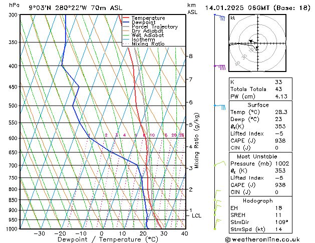Click the EH value 18
The image size is (315, 243).
278,208
